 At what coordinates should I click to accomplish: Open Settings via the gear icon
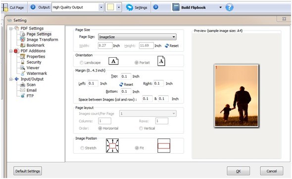point(129,7)
